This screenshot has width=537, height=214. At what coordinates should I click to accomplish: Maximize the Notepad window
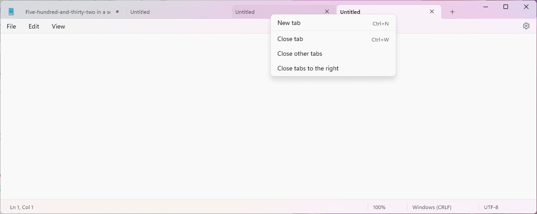[x=506, y=7]
